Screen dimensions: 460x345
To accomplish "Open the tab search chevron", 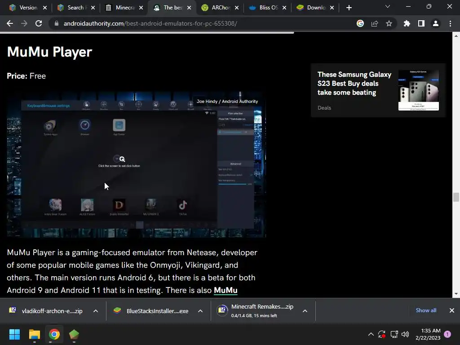I will click(388, 6).
